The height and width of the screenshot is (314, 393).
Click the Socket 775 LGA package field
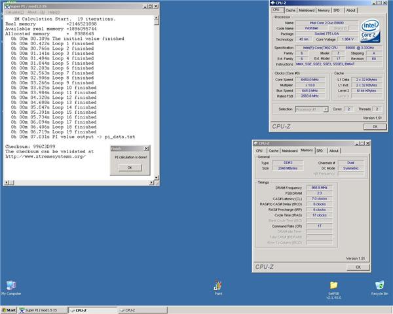pos(327,34)
